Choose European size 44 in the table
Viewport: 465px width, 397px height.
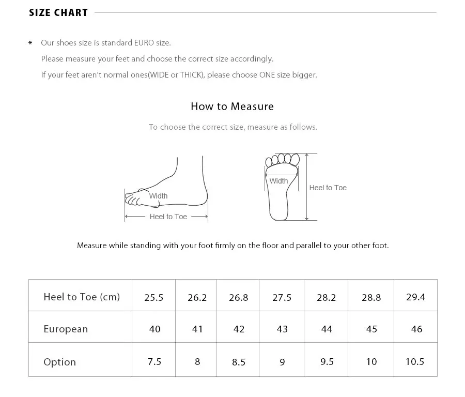[x=327, y=329]
